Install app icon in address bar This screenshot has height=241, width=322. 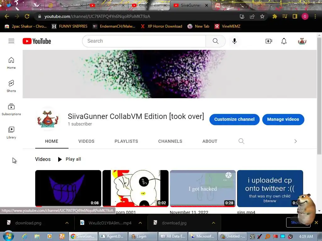[242, 16]
